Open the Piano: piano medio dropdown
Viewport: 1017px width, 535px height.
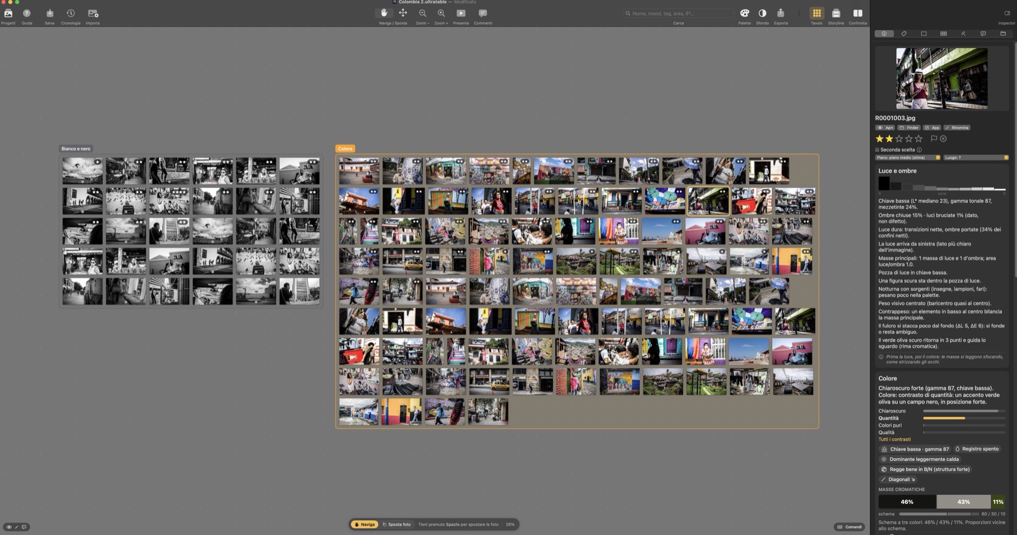point(908,157)
